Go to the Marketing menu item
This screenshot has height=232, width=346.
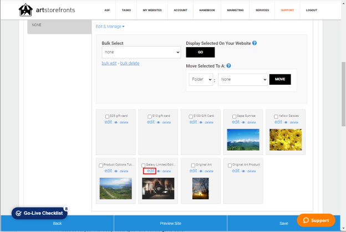(235, 10)
